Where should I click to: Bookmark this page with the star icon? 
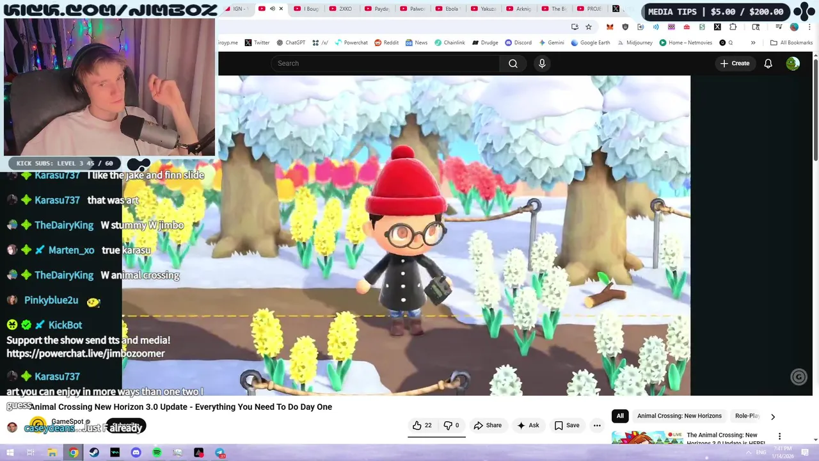(589, 27)
